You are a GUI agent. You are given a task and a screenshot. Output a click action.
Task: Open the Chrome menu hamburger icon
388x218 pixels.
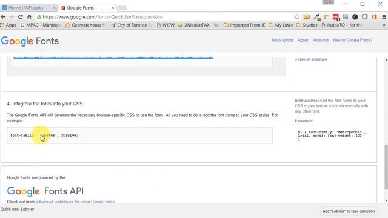tap(384, 17)
